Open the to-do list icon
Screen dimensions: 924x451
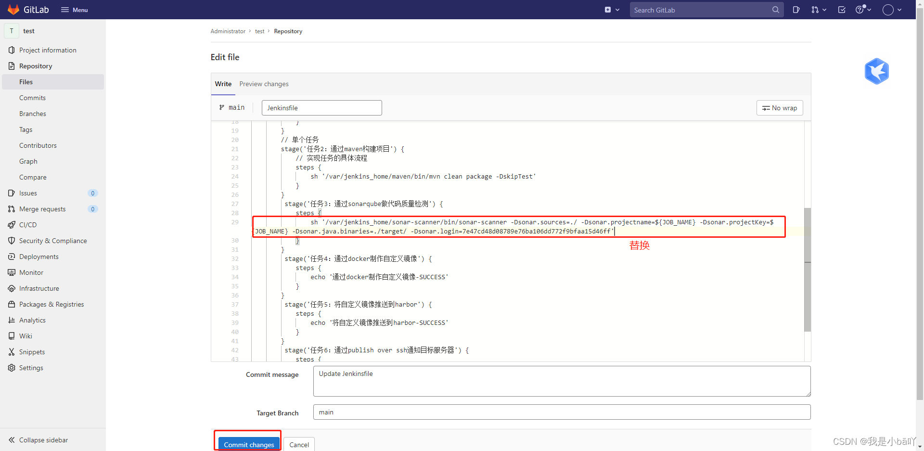coord(842,10)
